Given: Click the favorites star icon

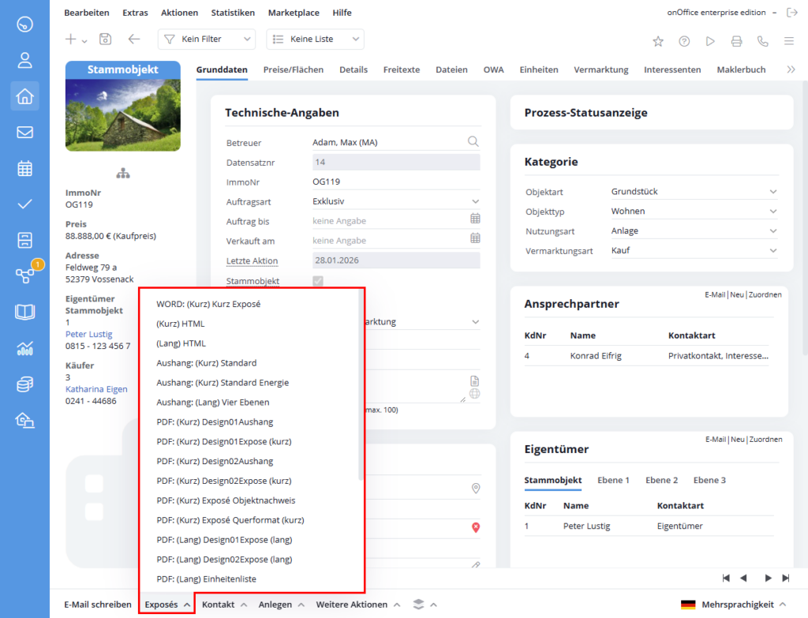Looking at the screenshot, I should (x=658, y=41).
